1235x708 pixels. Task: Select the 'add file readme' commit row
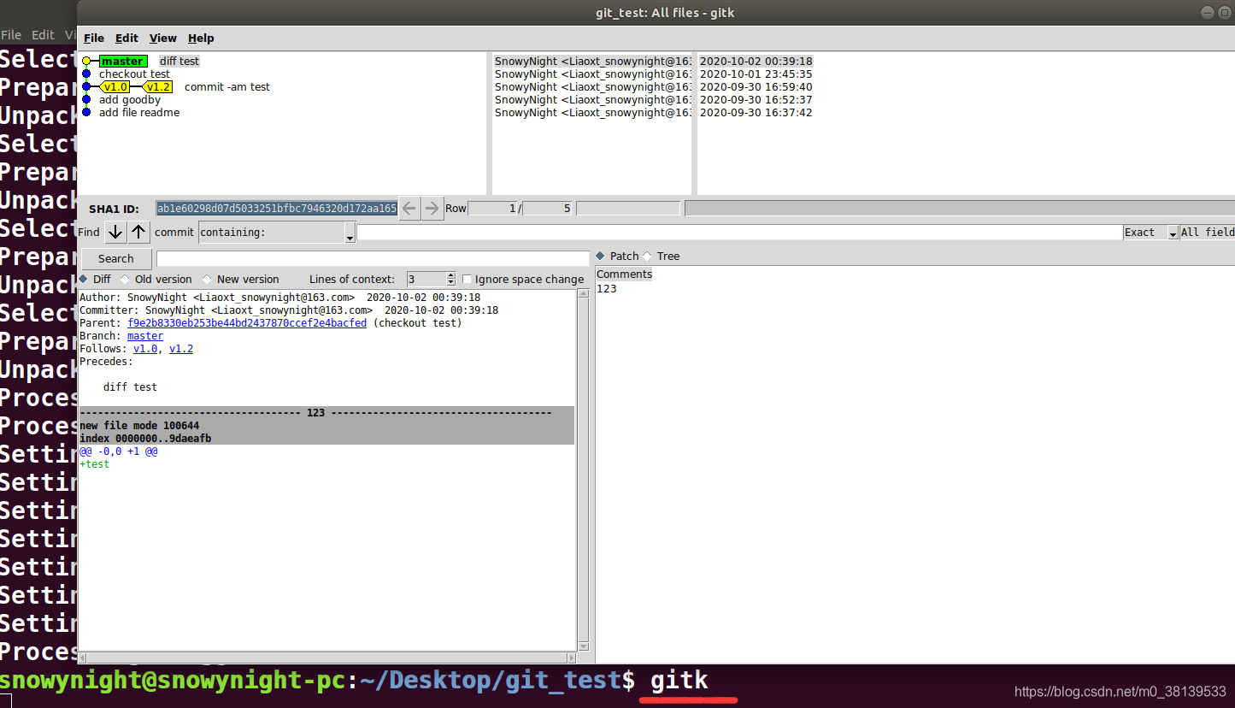point(139,113)
